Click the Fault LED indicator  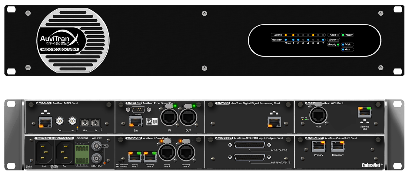pos(338,35)
